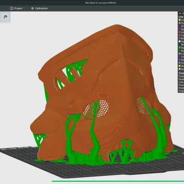Open the Calibration tab

[40, 8]
